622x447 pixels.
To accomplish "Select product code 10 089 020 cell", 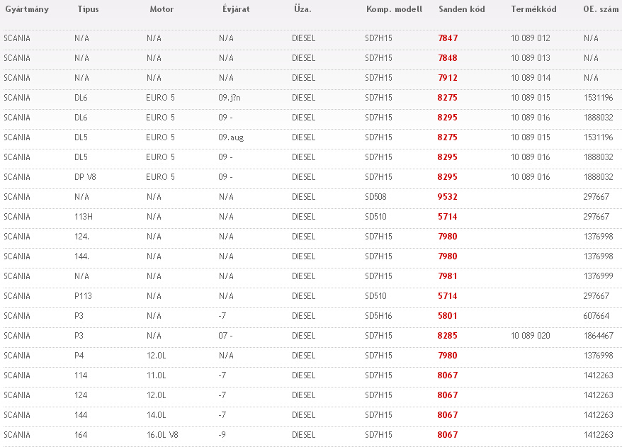I will (530, 336).
